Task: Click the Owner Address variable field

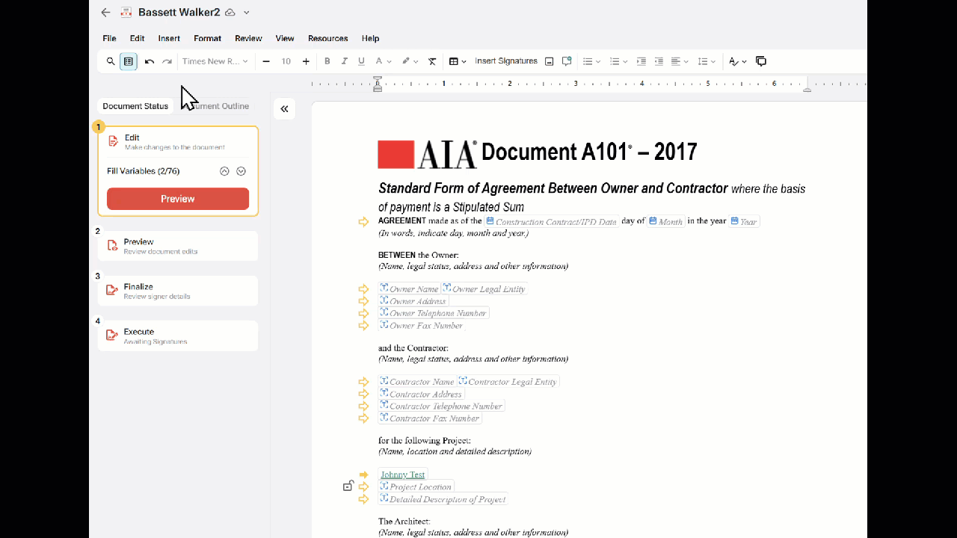Action: click(x=413, y=301)
